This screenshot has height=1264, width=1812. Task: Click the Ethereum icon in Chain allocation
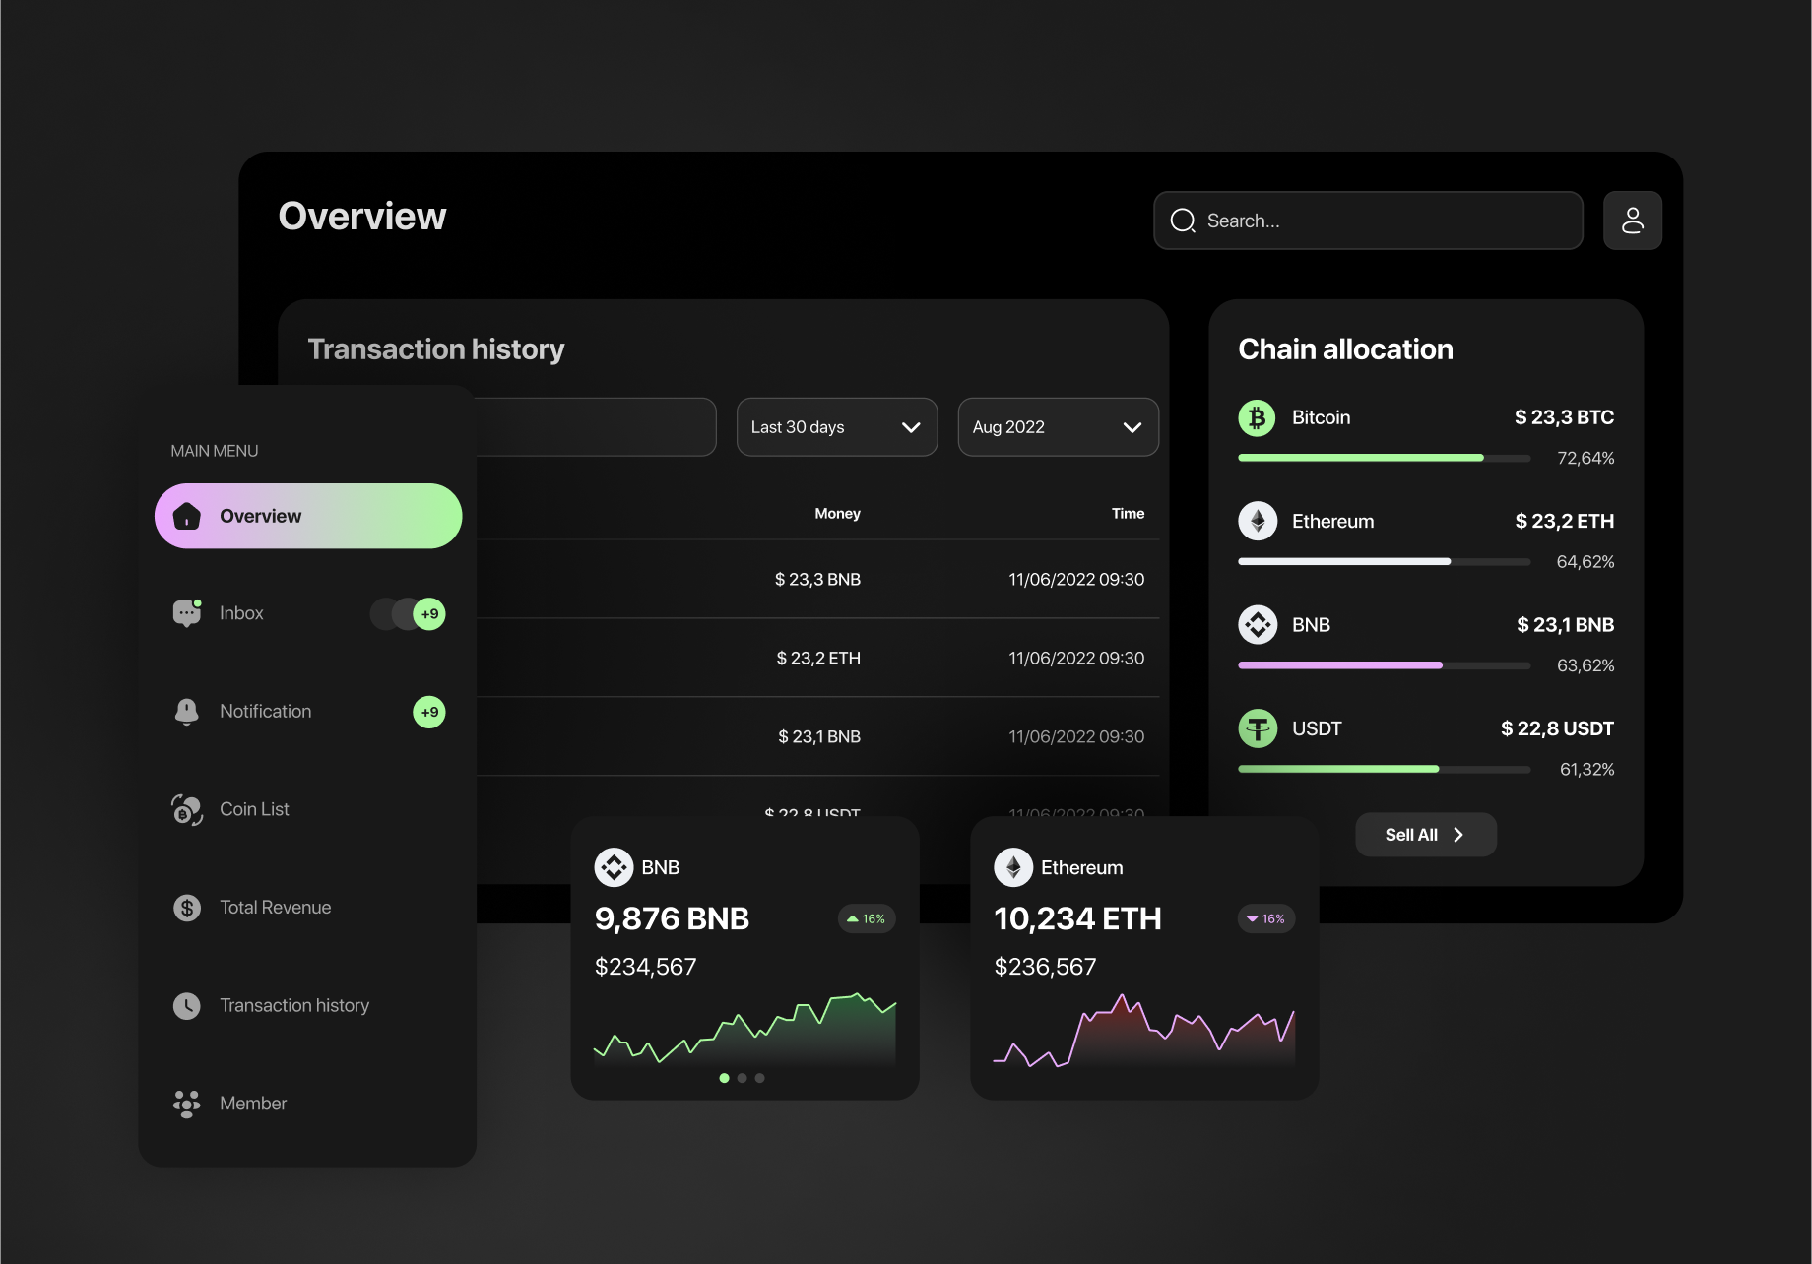[1257, 521]
